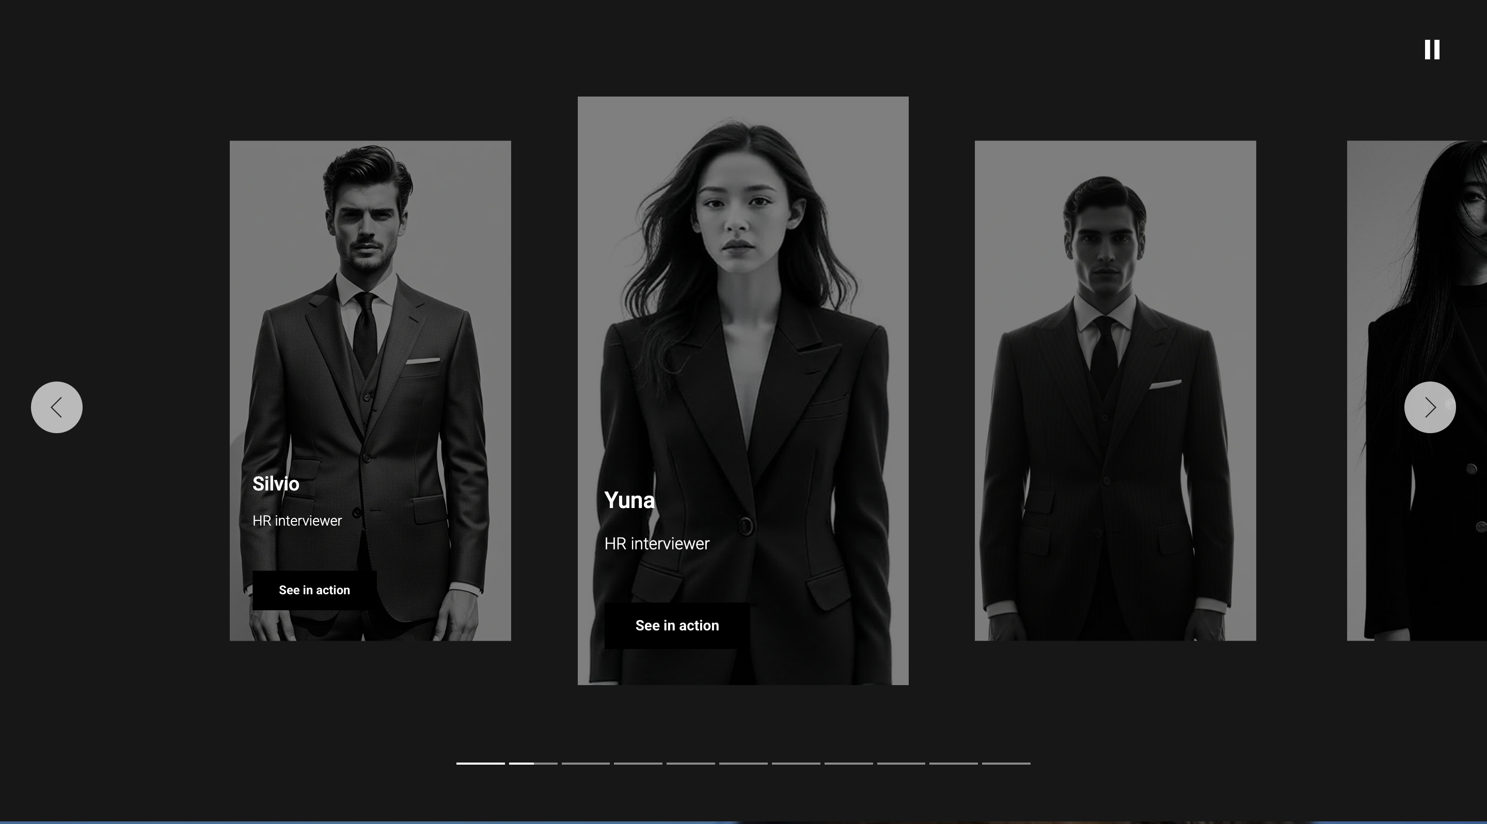Click the name label Silvio

click(276, 484)
